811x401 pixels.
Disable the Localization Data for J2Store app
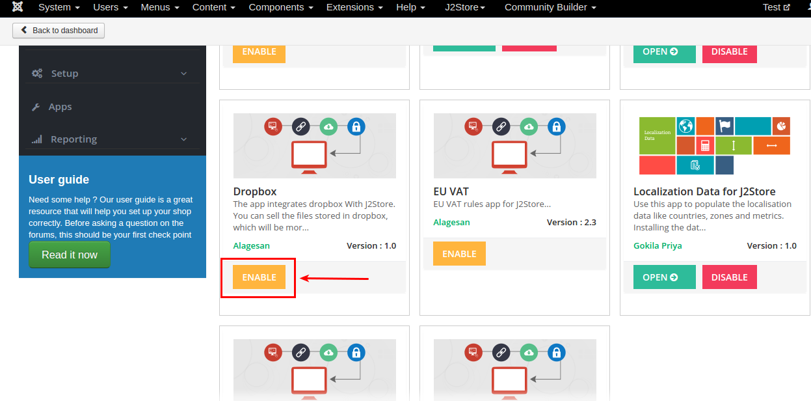coord(730,277)
